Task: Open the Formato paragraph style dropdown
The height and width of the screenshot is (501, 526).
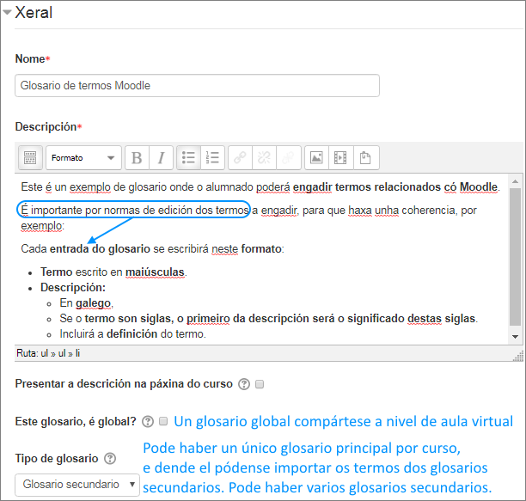Action: click(83, 157)
